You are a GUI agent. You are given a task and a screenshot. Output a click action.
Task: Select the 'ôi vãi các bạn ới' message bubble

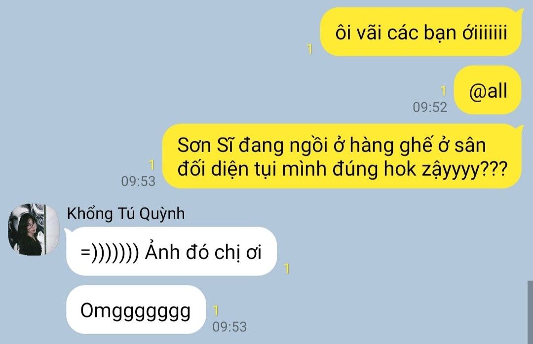coord(421,32)
